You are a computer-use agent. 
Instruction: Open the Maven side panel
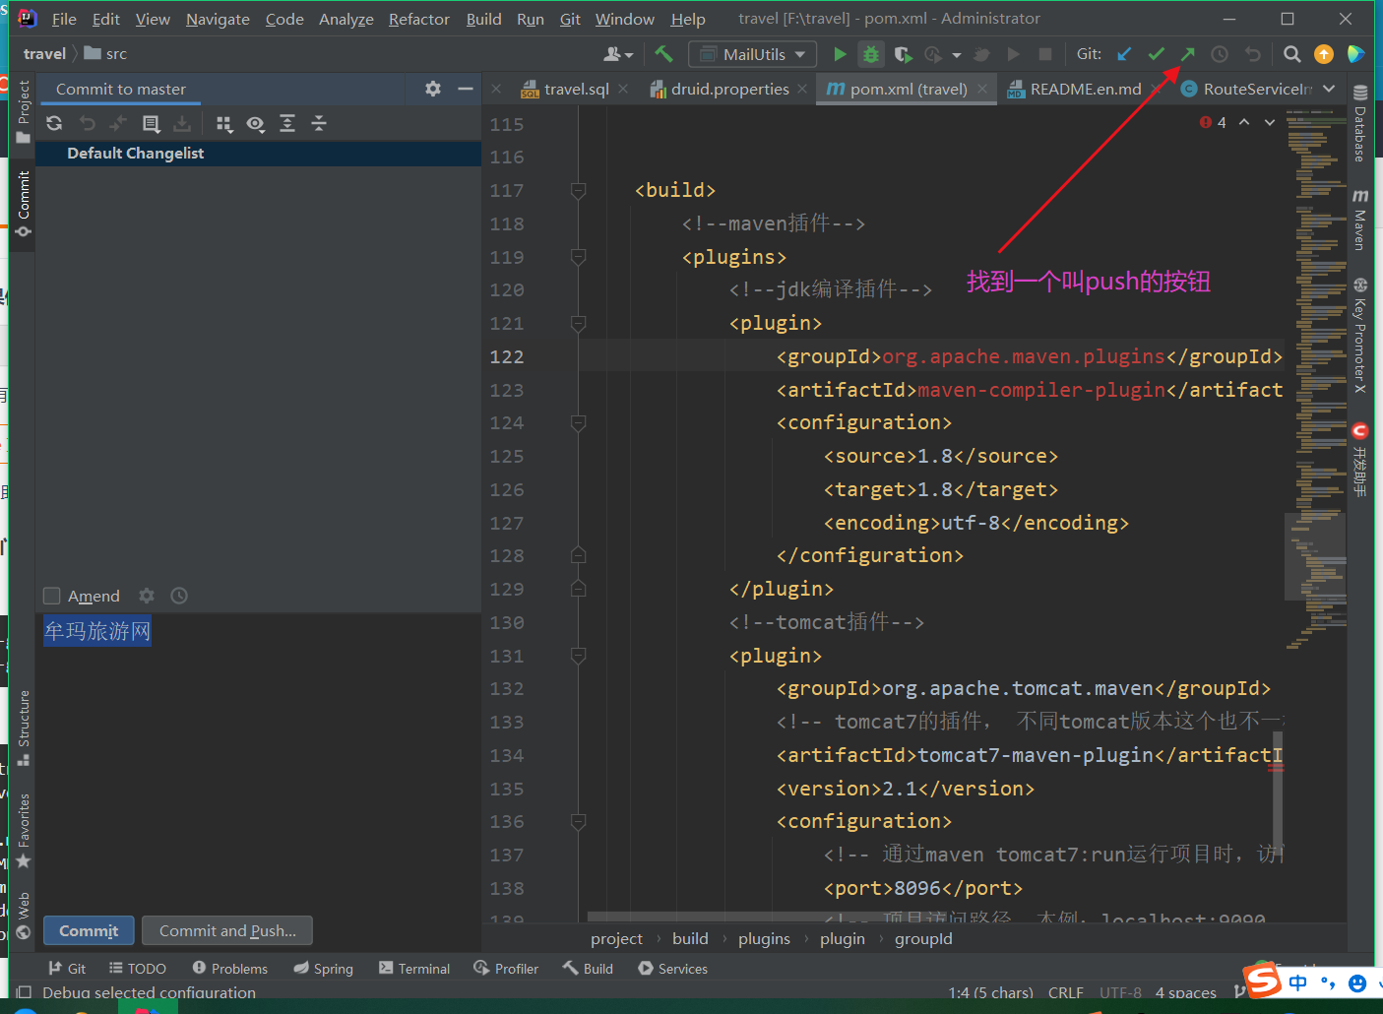click(x=1360, y=220)
